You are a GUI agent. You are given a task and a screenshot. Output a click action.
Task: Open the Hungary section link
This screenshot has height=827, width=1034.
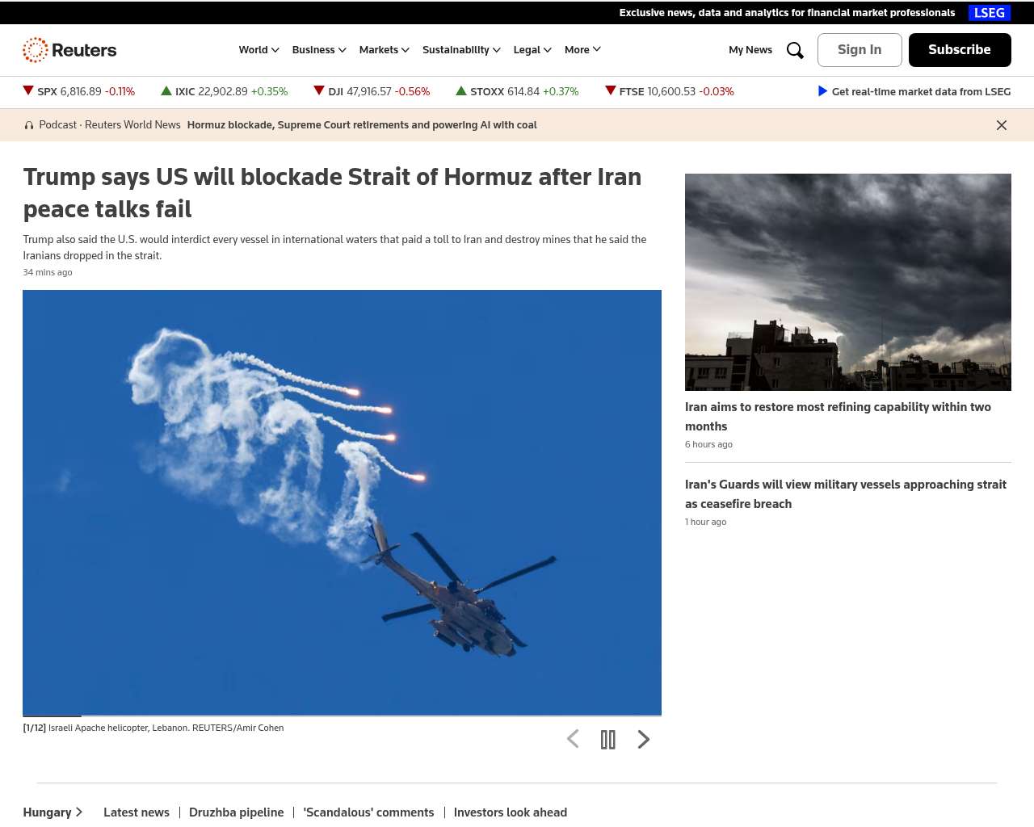click(53, 812)
